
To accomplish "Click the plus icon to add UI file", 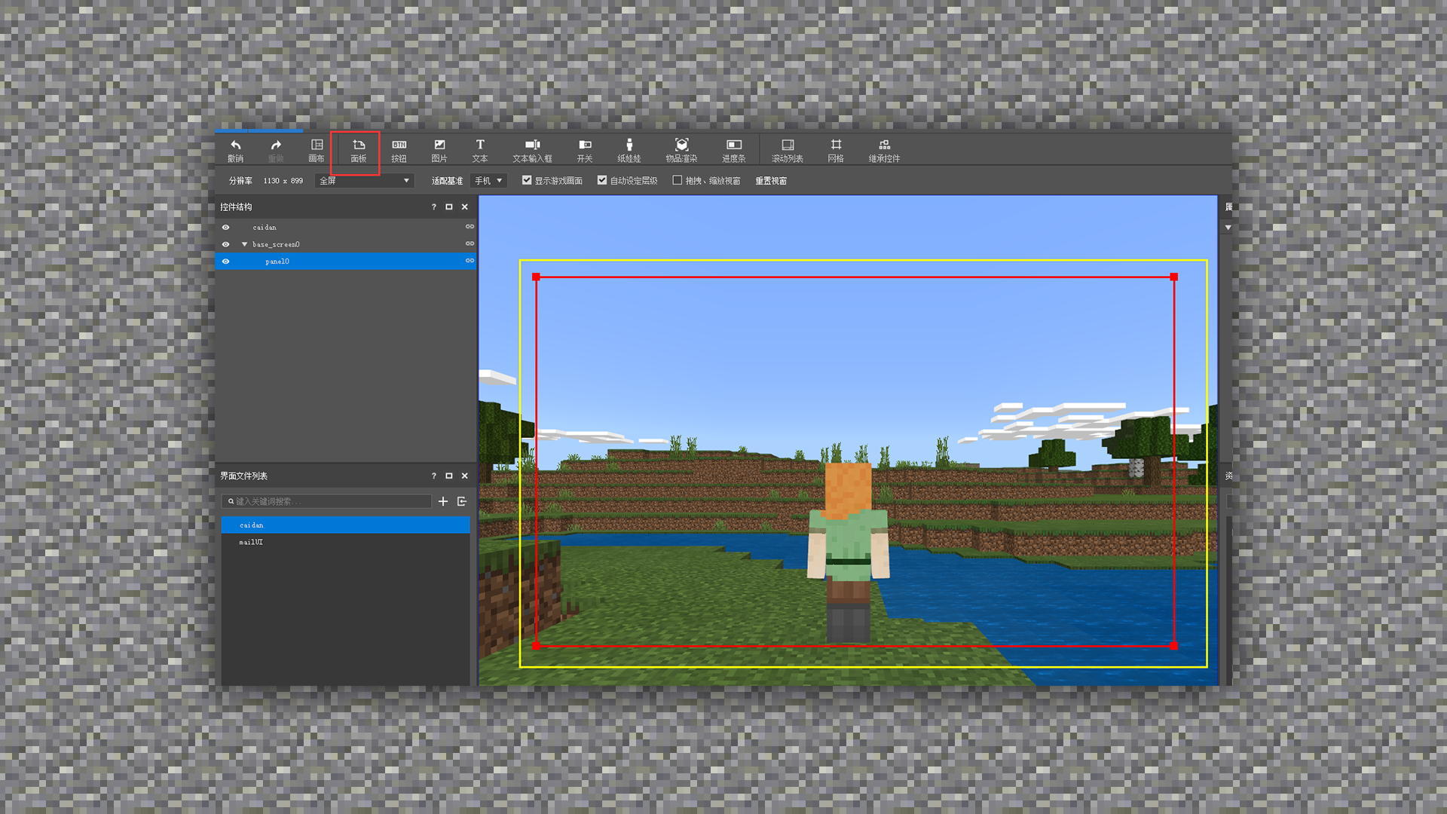I will tap(443, 501).
